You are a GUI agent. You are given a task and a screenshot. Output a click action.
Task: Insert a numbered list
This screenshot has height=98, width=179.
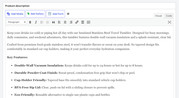tap(48, 22)
